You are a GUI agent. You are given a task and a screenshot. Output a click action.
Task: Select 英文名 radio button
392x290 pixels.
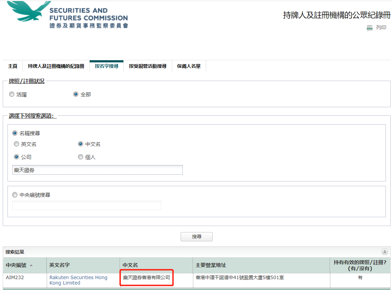point(16,144)
